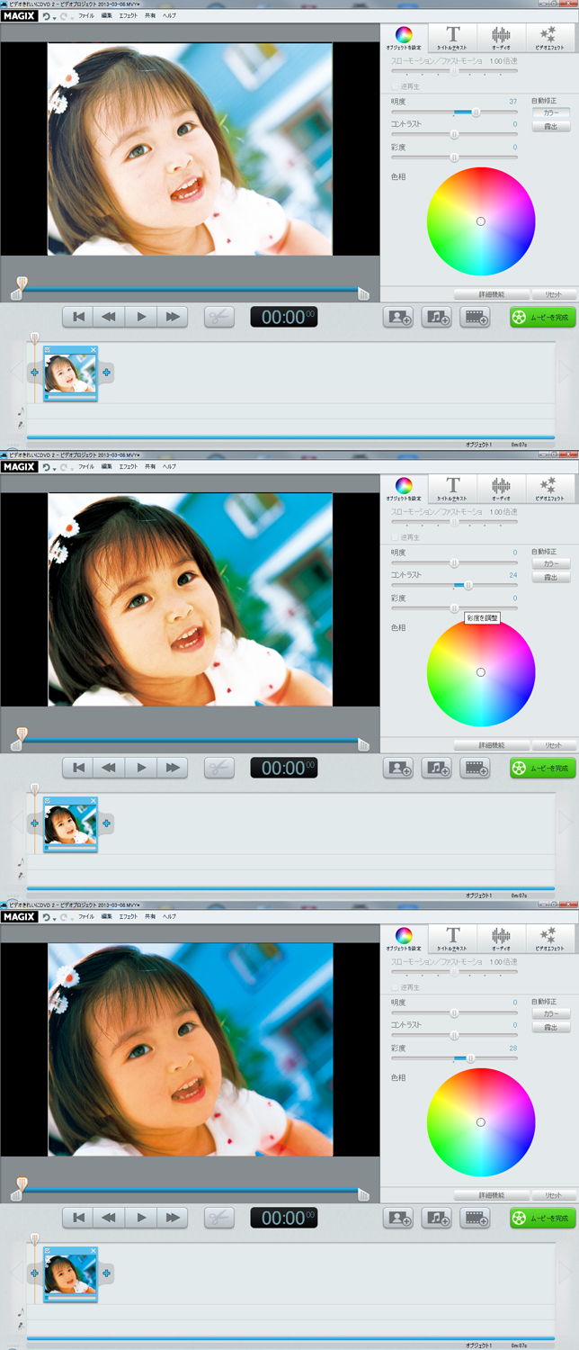Click preview scrubber end handle, brightness-37 window
Image resolution: width=579 pixels, height=1350 pixels.
363,293
